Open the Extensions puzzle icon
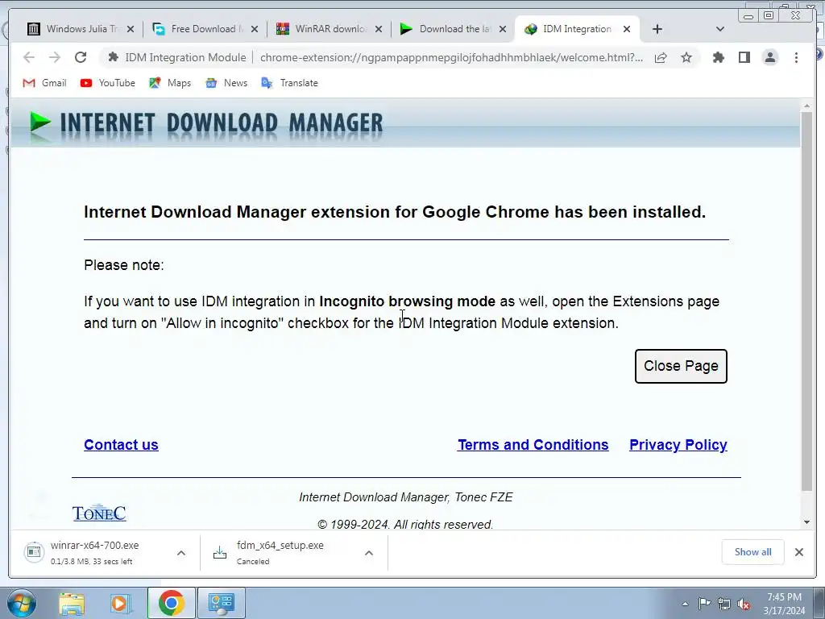The width and height of the screenshot is (825, 619). [x=718, y=57]
